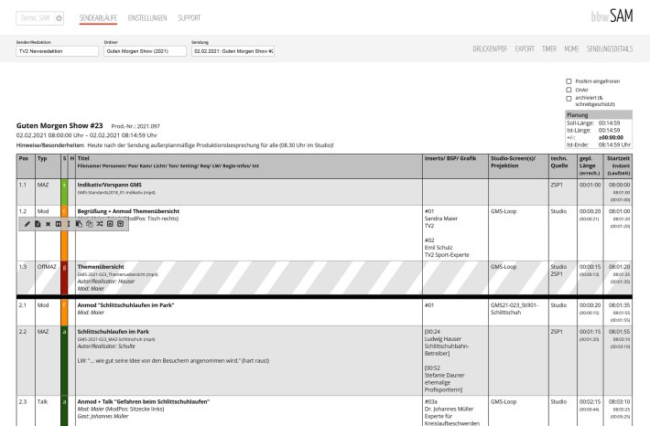Click the duplicate copy icon in row toolbar
The width and height of the screenshot is (650, 426).
point(89,224)
